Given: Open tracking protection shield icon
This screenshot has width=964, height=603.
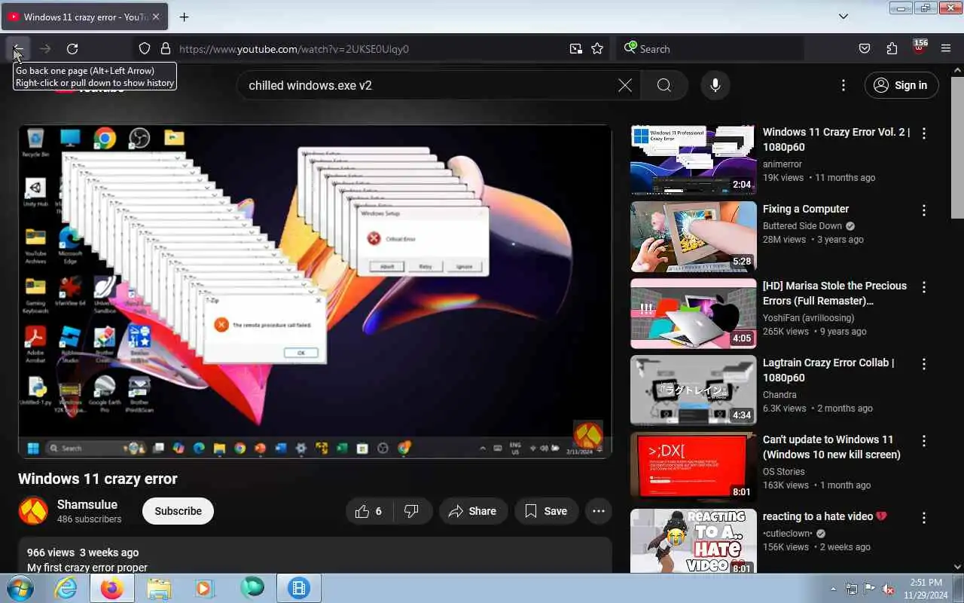Looking at the screenshot, I should tap(145, 49).
